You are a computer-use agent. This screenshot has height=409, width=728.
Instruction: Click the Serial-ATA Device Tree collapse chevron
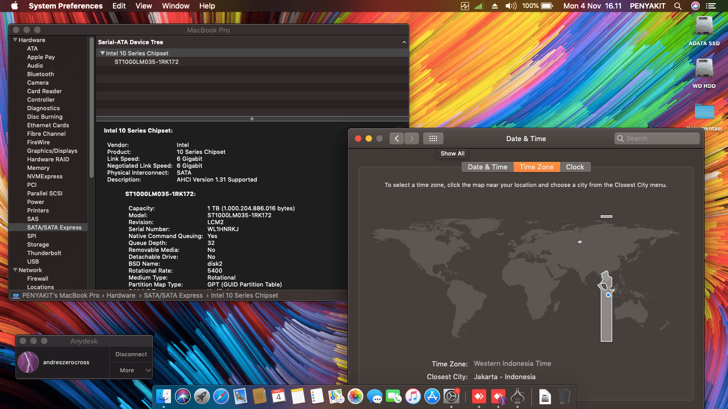pyautogui.click(x=404, y=42)
